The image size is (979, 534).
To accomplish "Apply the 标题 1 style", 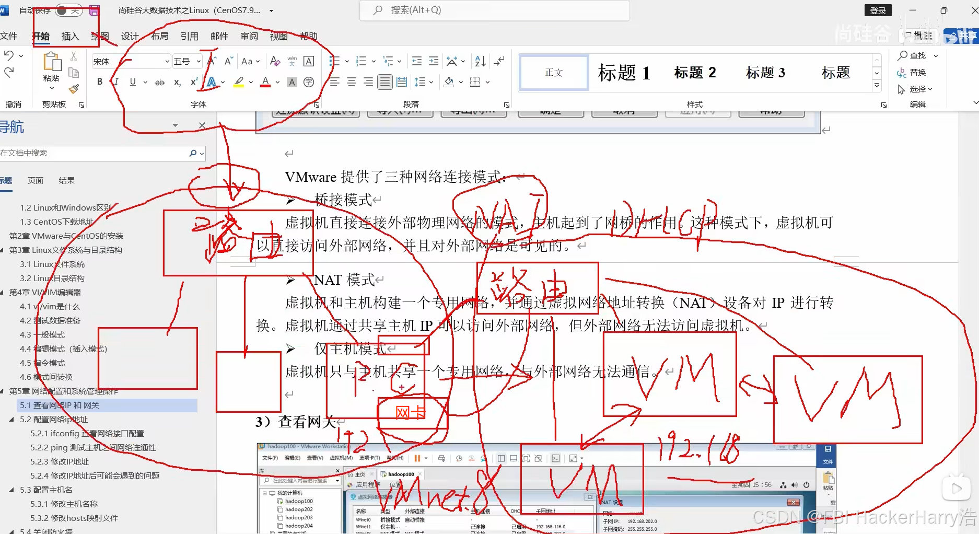I will tap(624, 73).
